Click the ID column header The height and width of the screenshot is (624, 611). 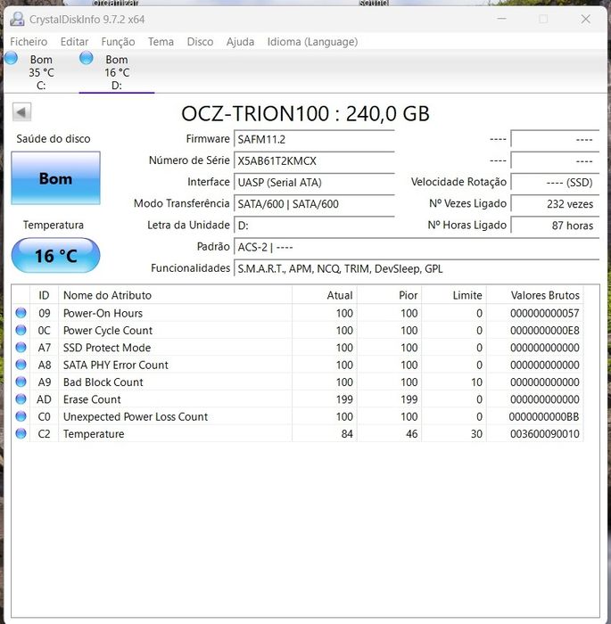[45, 295]
